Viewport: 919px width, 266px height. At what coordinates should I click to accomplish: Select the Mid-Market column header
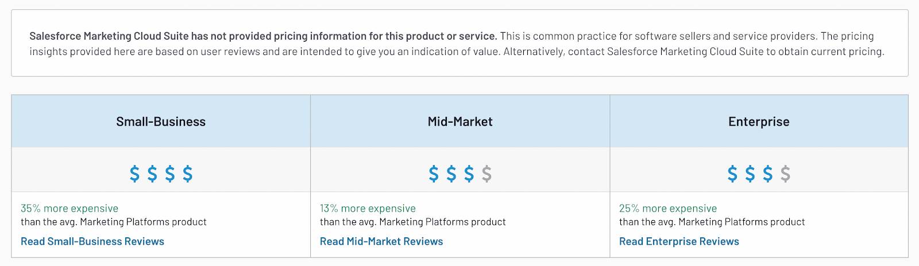[460, 122]
